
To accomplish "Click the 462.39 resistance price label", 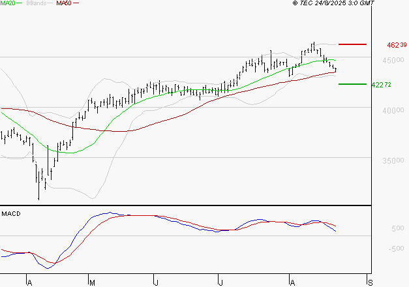I will [x=397, y=45].
